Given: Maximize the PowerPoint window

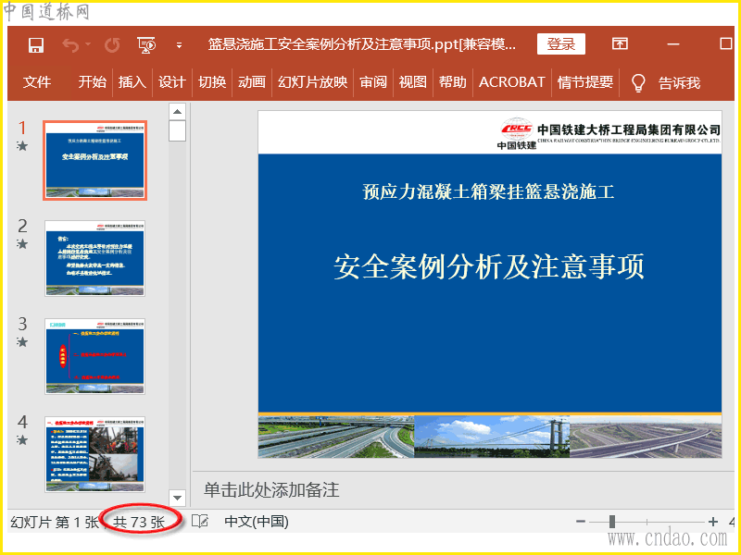Looking at the screenshot, I should point(726,43).
